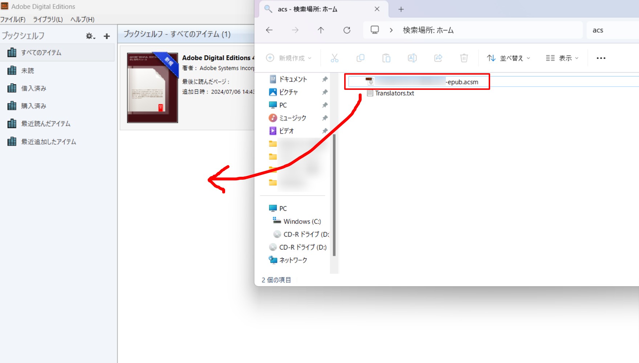Open ドキュメント in the navigation pane

pos(293,79)
